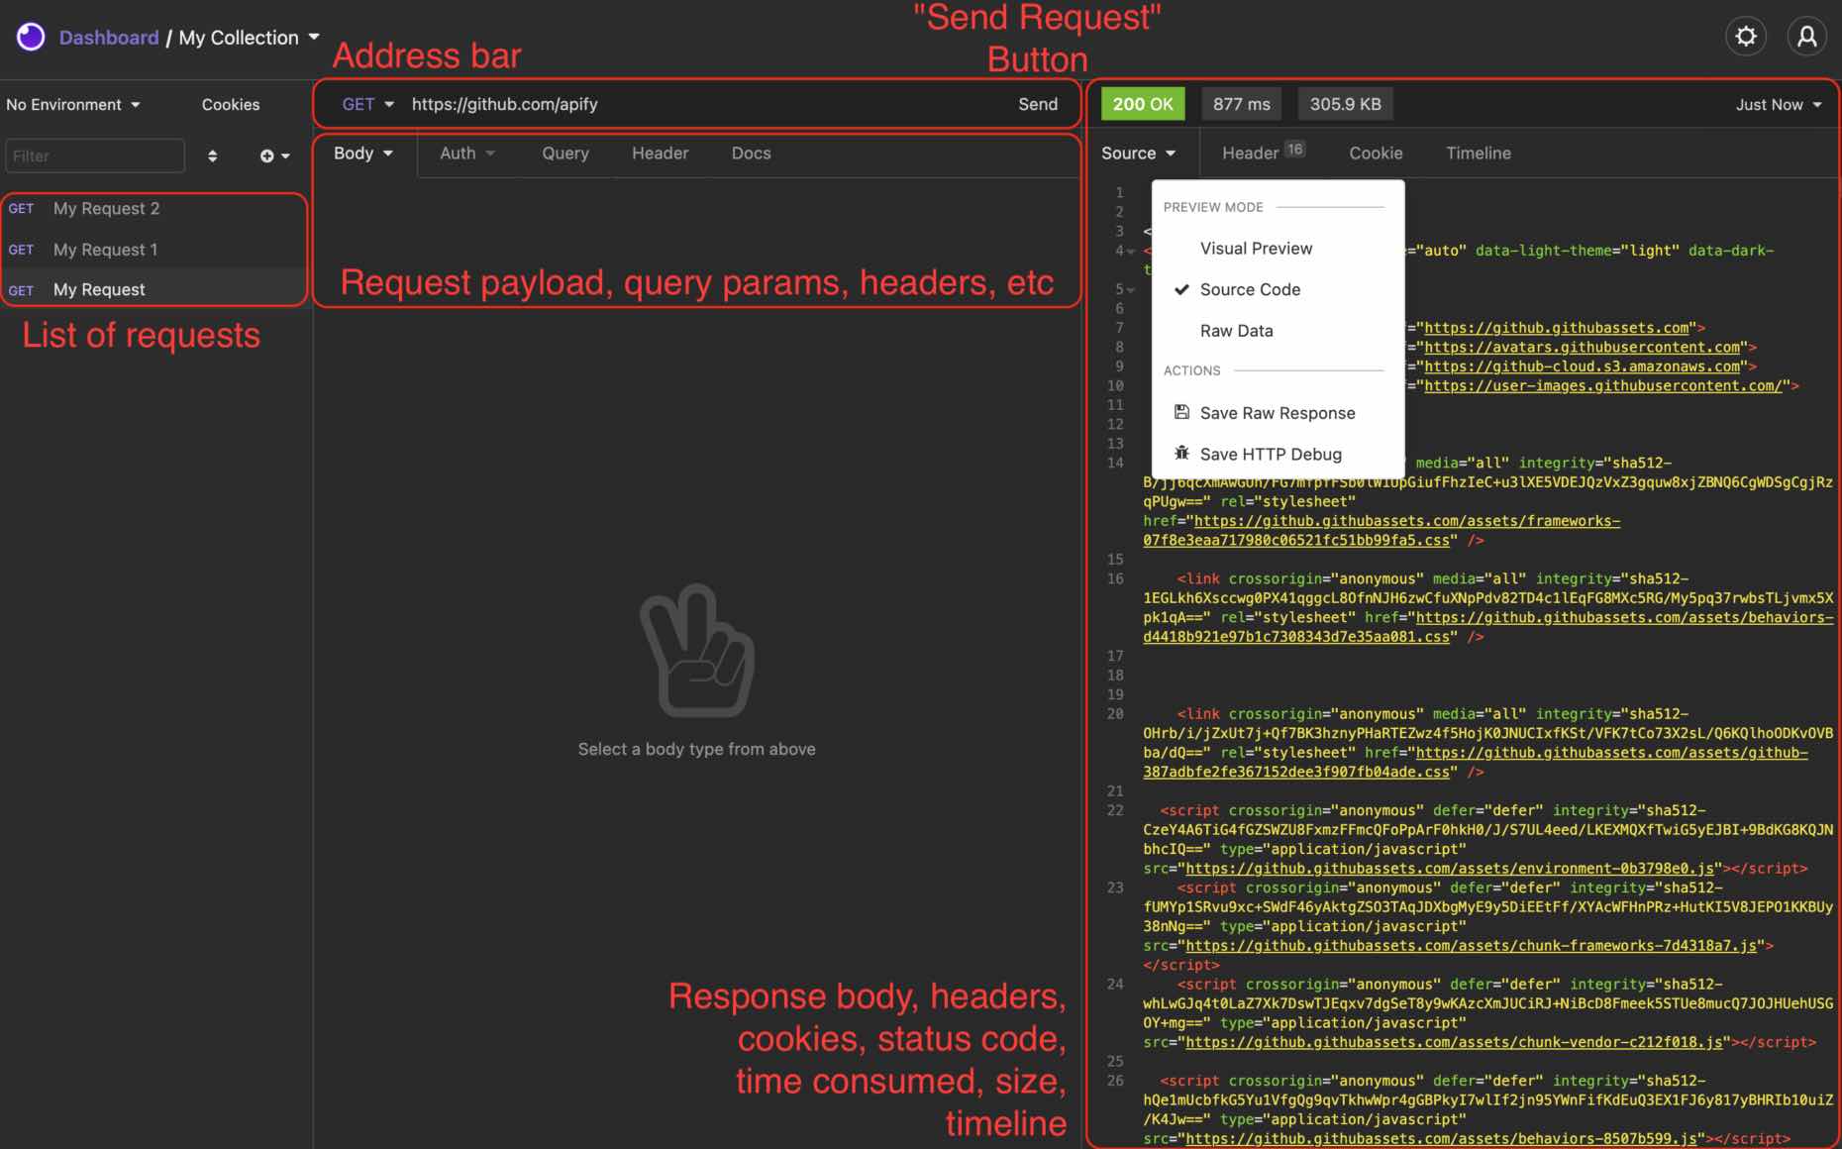Viewport: 1842px width, 1149px height.
Task: Open the Cookies manager
Action: [x=231, y=105]
